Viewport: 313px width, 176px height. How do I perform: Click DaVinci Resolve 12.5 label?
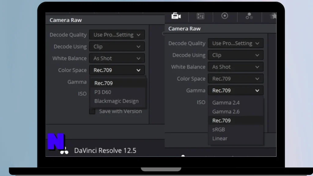coord(105,150)
